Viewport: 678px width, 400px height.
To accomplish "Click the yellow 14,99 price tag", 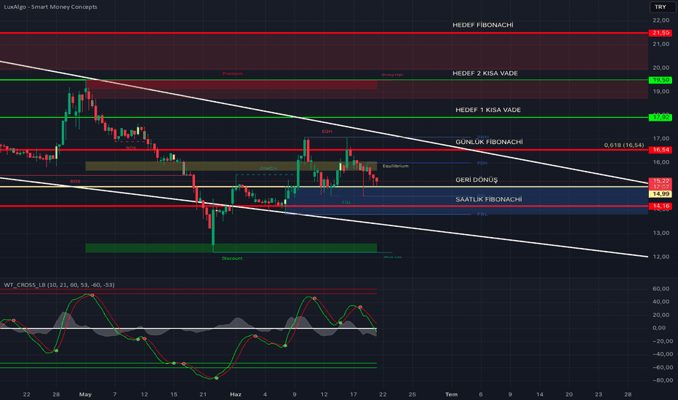I will point(661,194).
